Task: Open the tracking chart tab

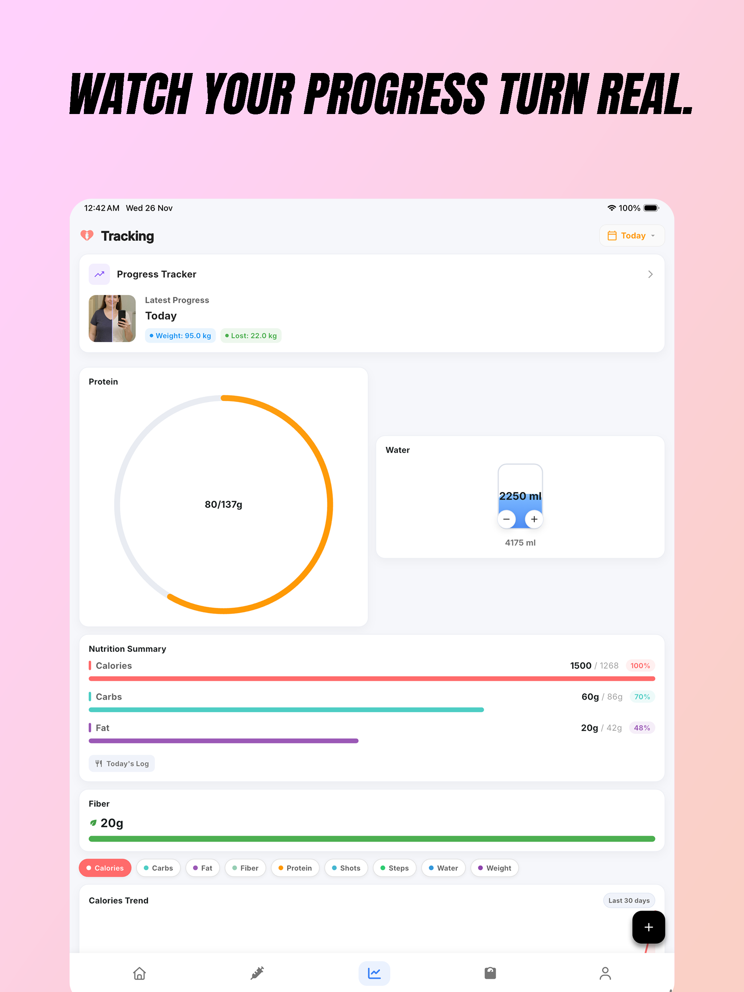Action: pos(374,973)
